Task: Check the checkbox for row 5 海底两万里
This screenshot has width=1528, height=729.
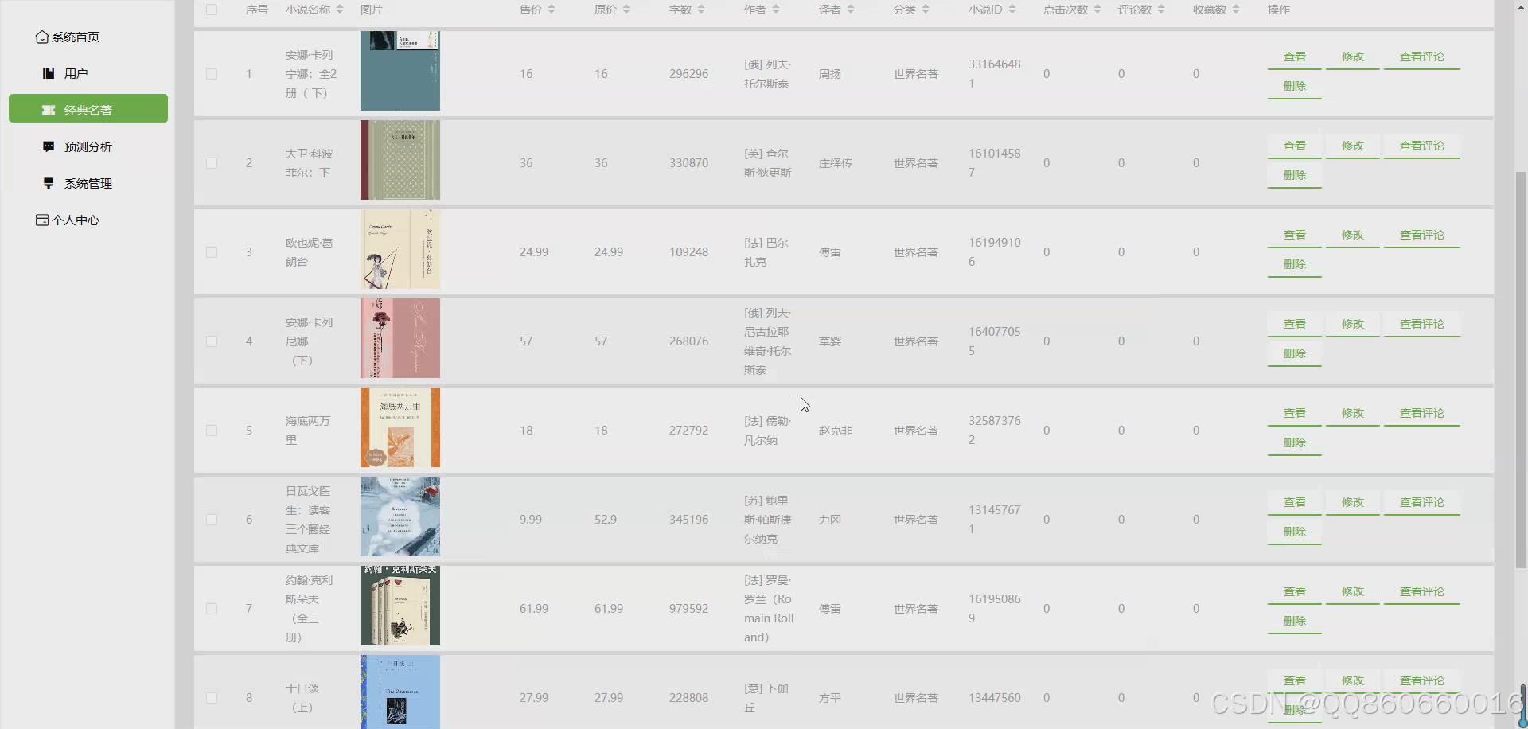Action: point(212,431)
